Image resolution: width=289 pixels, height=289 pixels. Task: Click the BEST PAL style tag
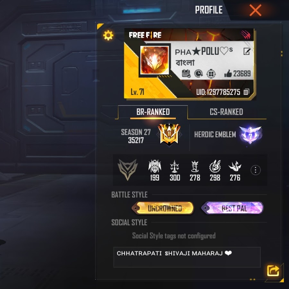232,208
